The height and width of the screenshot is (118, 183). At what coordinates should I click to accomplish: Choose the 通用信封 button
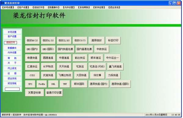(97, 40)
